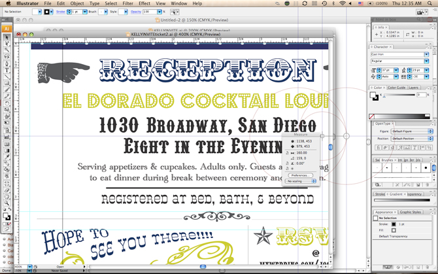Toggle the Fractions button in OpenType panel
Image resolution: width=438 pixels, height=274 pixels.
(429, 148)
